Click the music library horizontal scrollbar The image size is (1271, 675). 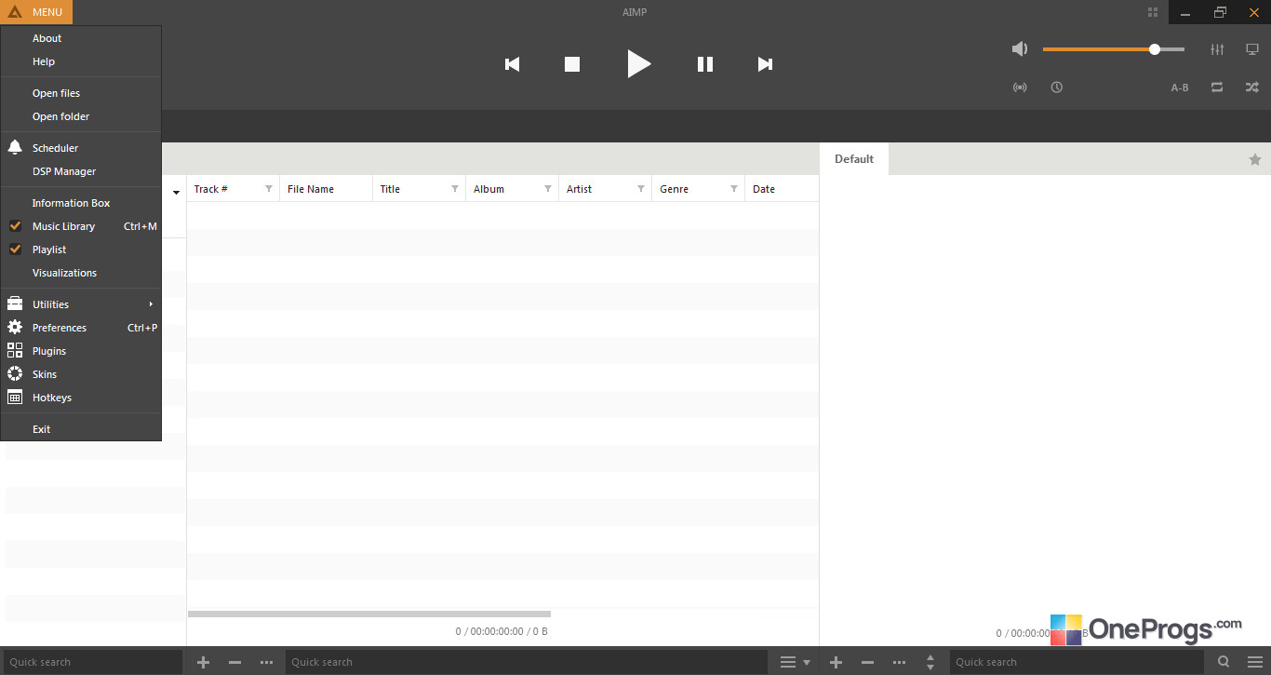coord(369,614)
